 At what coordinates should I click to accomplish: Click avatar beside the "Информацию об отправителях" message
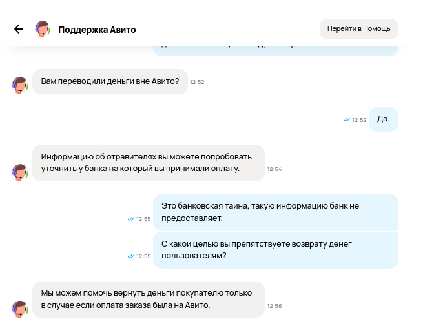click(x=20, y=172)
